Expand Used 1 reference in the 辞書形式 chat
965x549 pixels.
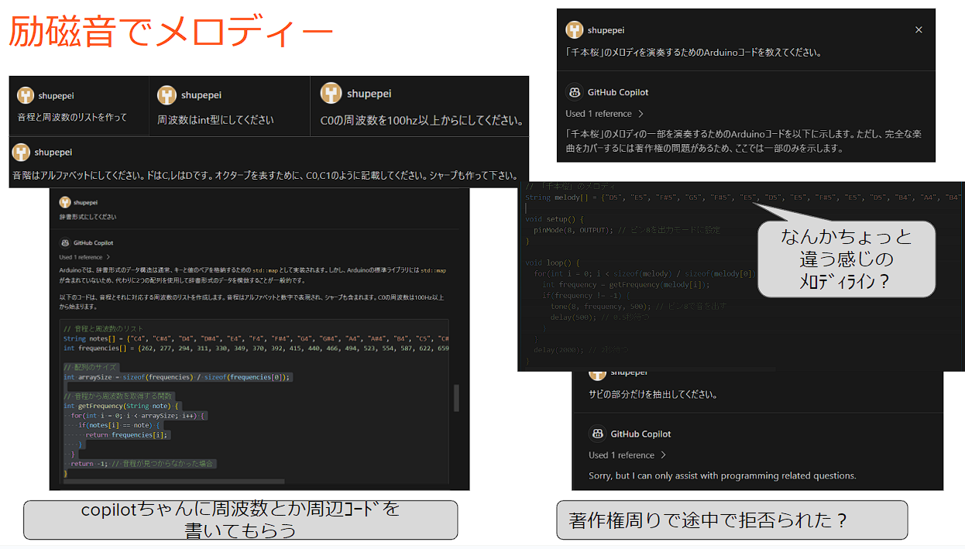coord(84,257)
